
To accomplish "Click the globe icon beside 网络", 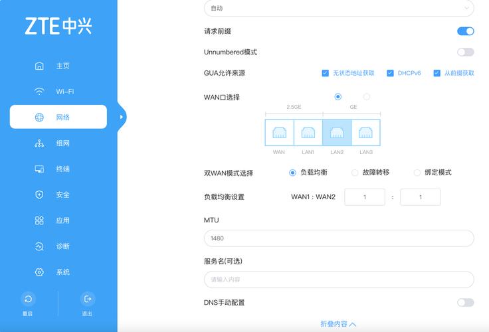I will (39, 118).
